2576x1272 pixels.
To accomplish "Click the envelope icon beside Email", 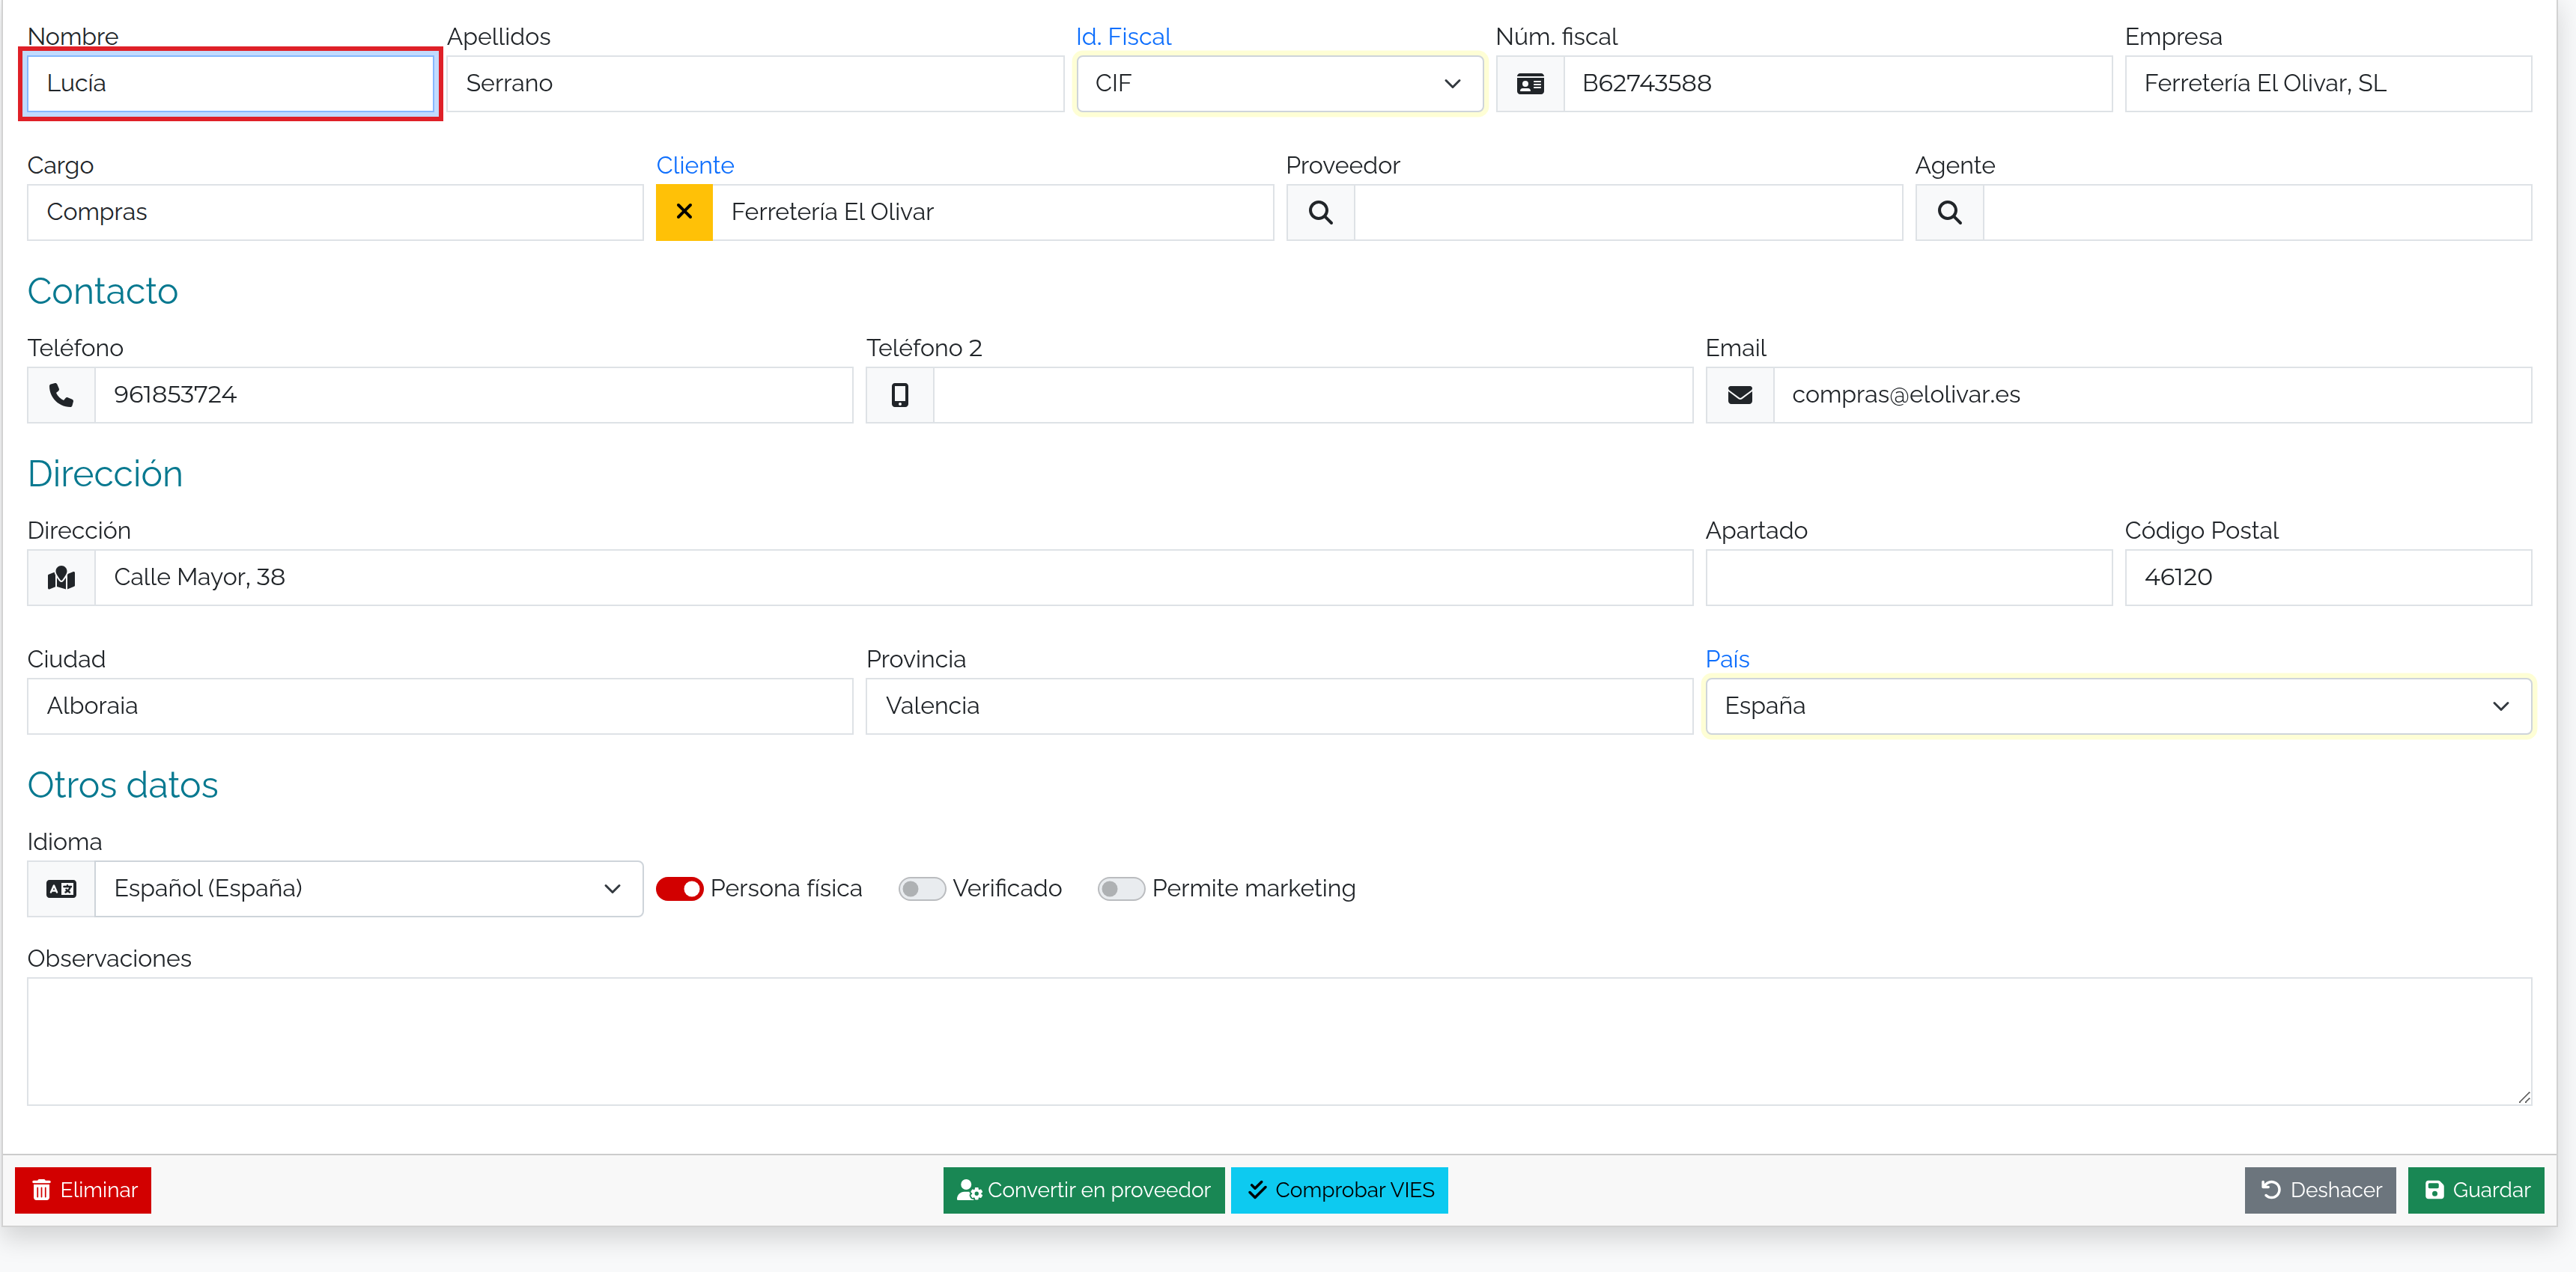I will 1740,394.
